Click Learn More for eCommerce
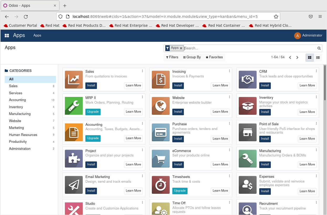This screenshot has width=327, height=215. pos(220,165)
